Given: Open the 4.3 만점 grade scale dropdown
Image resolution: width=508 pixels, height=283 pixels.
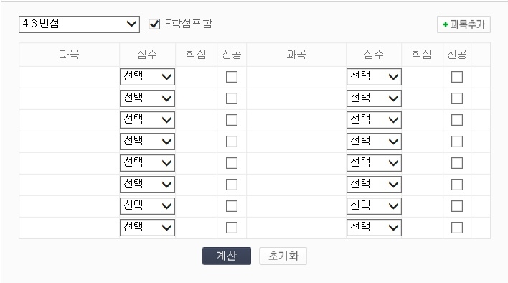Looking at the screenshot, I should point(79,24).
